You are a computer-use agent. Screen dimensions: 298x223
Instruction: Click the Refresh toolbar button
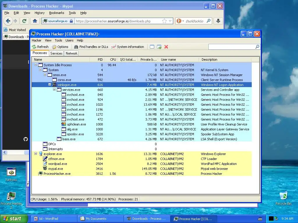coord(40,47)
